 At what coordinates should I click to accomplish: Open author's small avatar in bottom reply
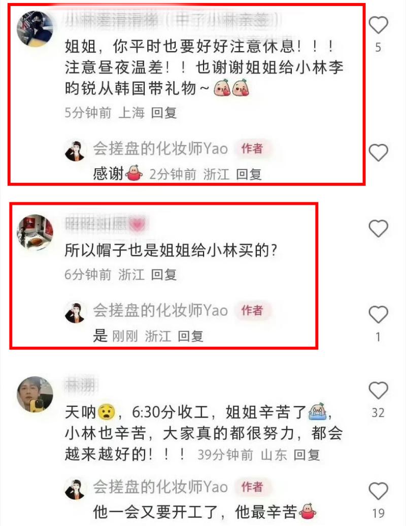[x=75, y=489]
